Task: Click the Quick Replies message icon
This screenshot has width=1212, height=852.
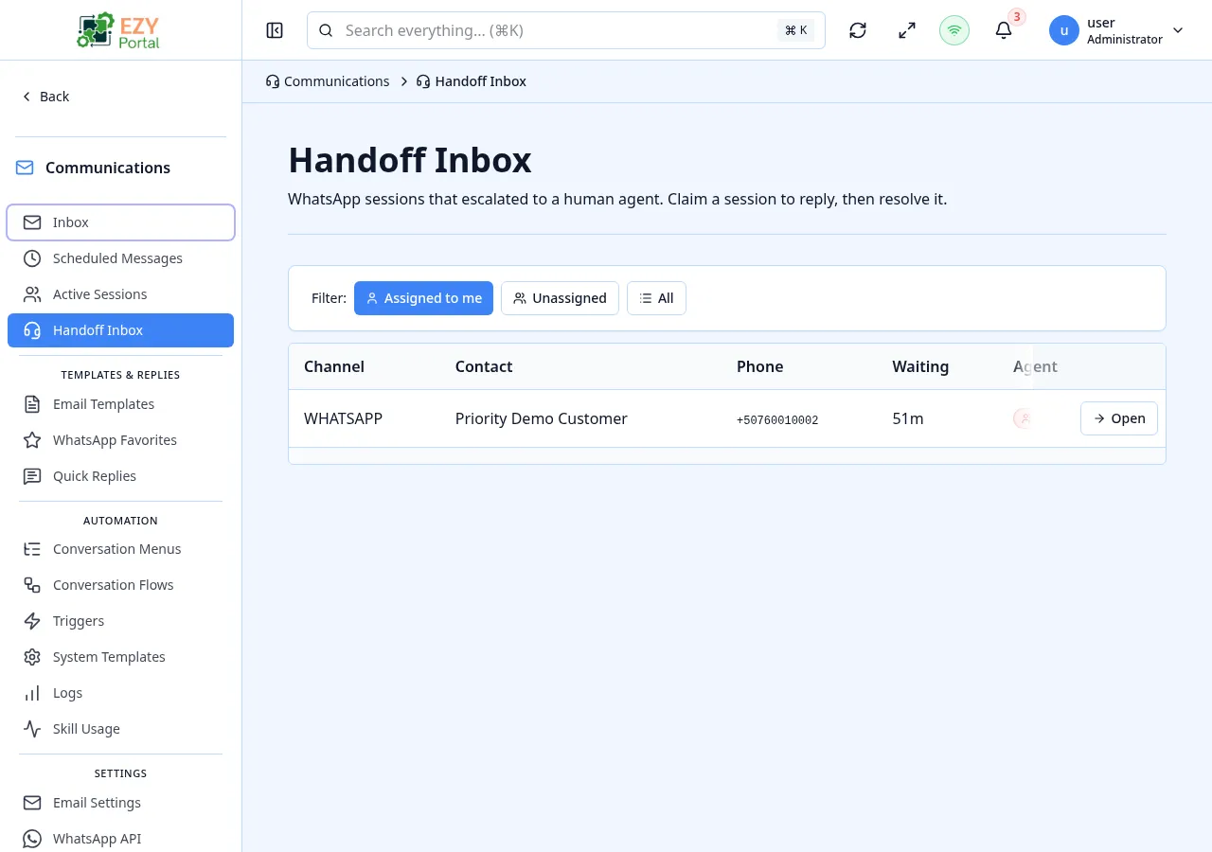Action: coord(32,476)
